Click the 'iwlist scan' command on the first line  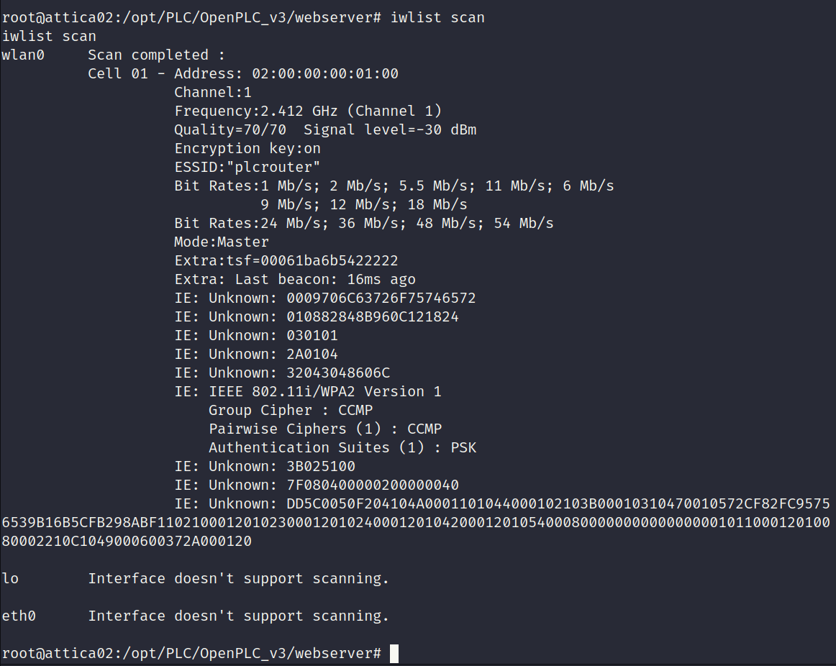pyautogui.click(x=437, y=17)
